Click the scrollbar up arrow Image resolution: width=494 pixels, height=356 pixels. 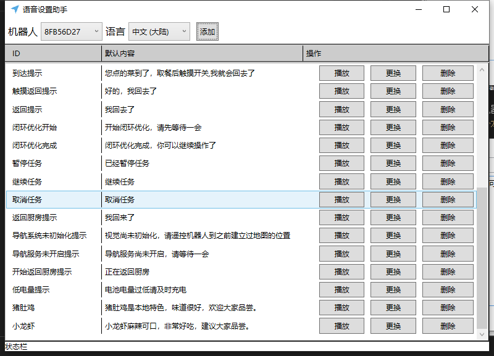tap(482, 67)
